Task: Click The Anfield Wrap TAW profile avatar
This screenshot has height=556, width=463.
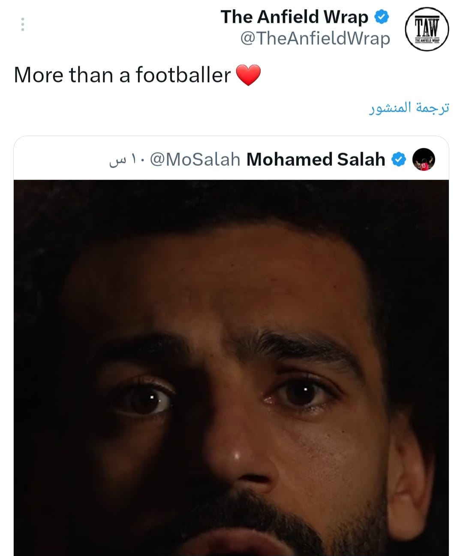Action: coord(427,30)
